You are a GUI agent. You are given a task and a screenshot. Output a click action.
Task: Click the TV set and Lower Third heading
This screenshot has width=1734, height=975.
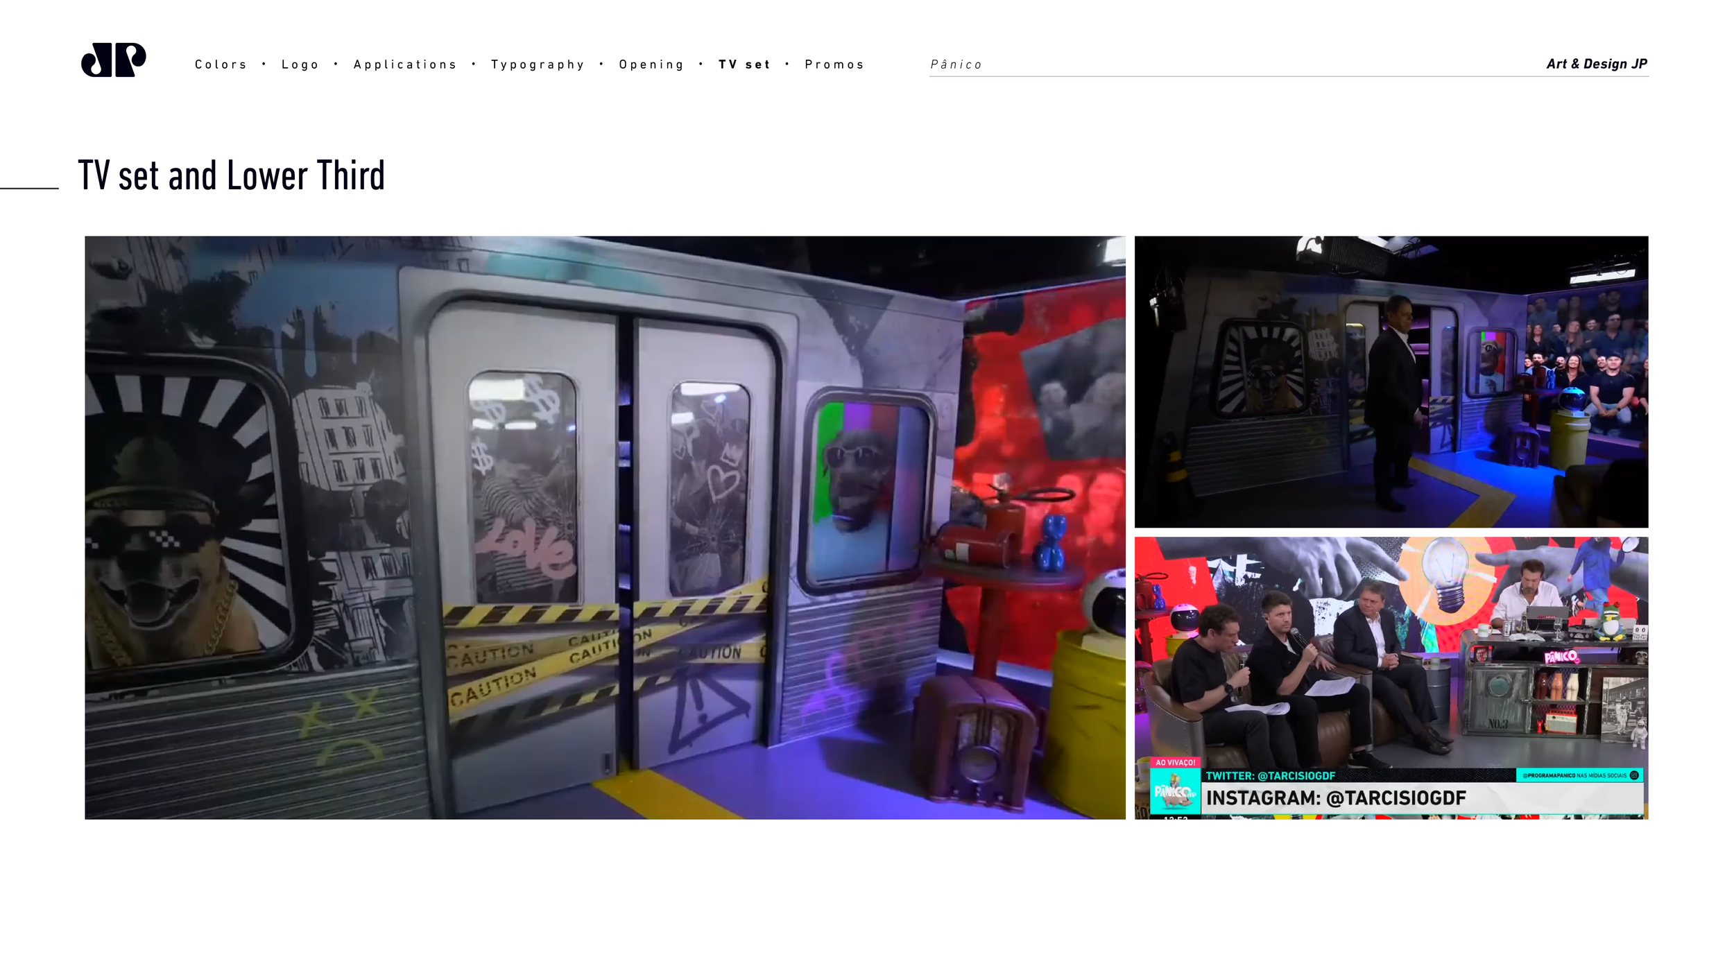coord(231,175)
